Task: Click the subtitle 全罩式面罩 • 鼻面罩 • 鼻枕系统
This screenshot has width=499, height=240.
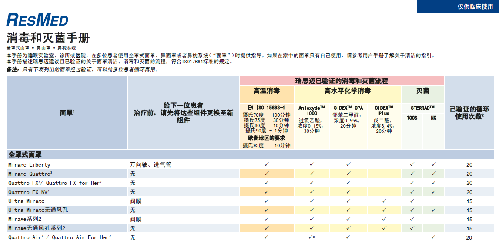Action: (41, 48)
